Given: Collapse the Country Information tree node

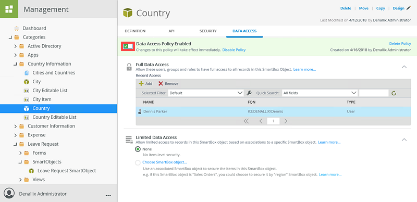Looking at the screenshot, I should (16, 64).
